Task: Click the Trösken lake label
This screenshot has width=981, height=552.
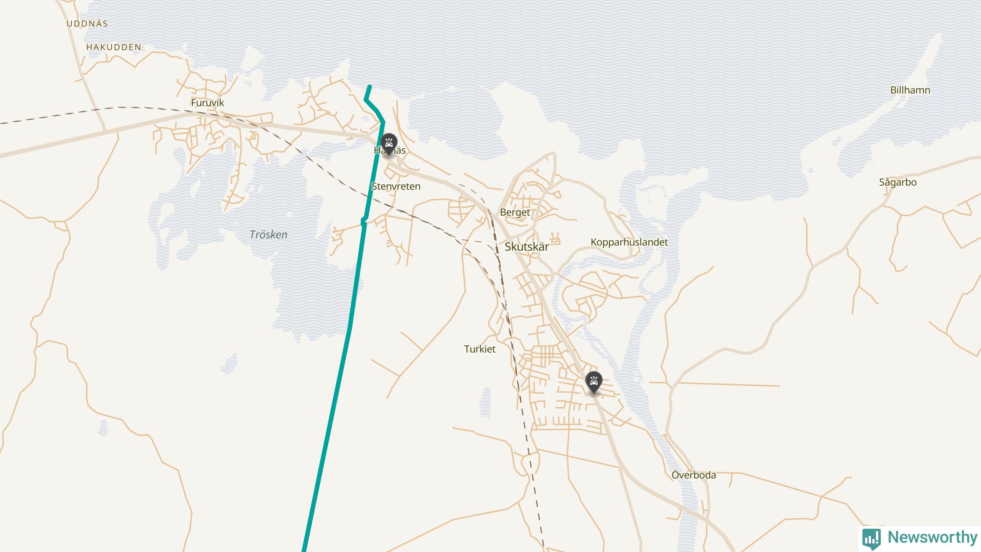Action: point(268,235)
